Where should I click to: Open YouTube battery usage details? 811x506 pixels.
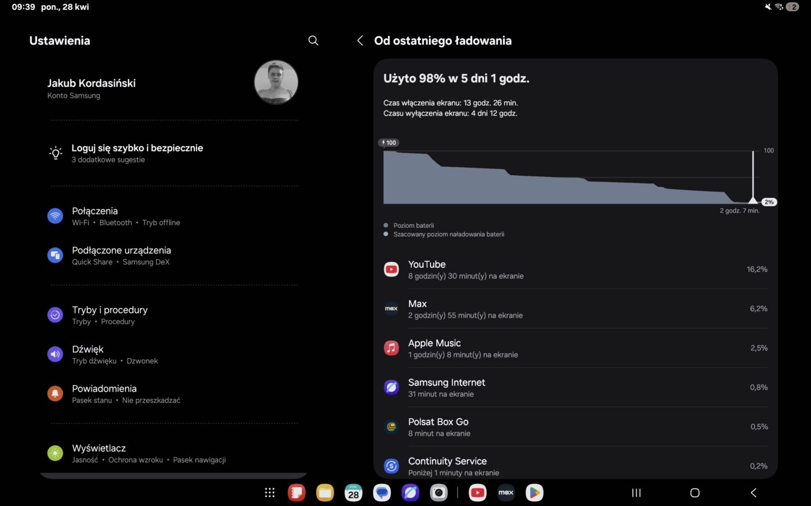coord(575,269)
